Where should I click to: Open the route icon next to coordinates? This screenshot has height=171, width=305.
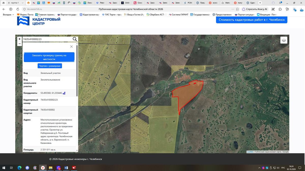pyautogui.click(x=64, y=93)
